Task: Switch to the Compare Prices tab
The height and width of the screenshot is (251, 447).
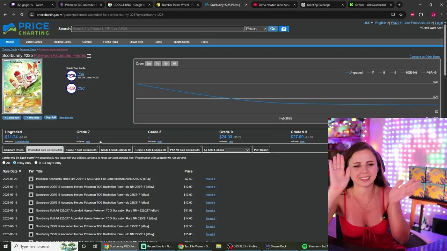Action: click(x=14, y=150)
